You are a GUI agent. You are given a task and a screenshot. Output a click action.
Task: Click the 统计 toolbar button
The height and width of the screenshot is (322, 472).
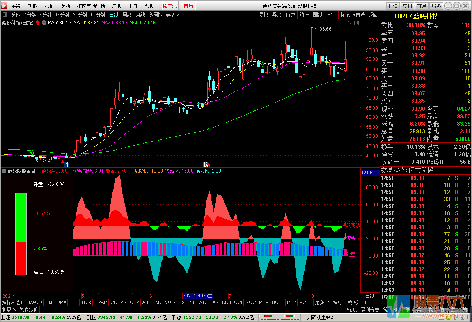[x=304, y=15]
